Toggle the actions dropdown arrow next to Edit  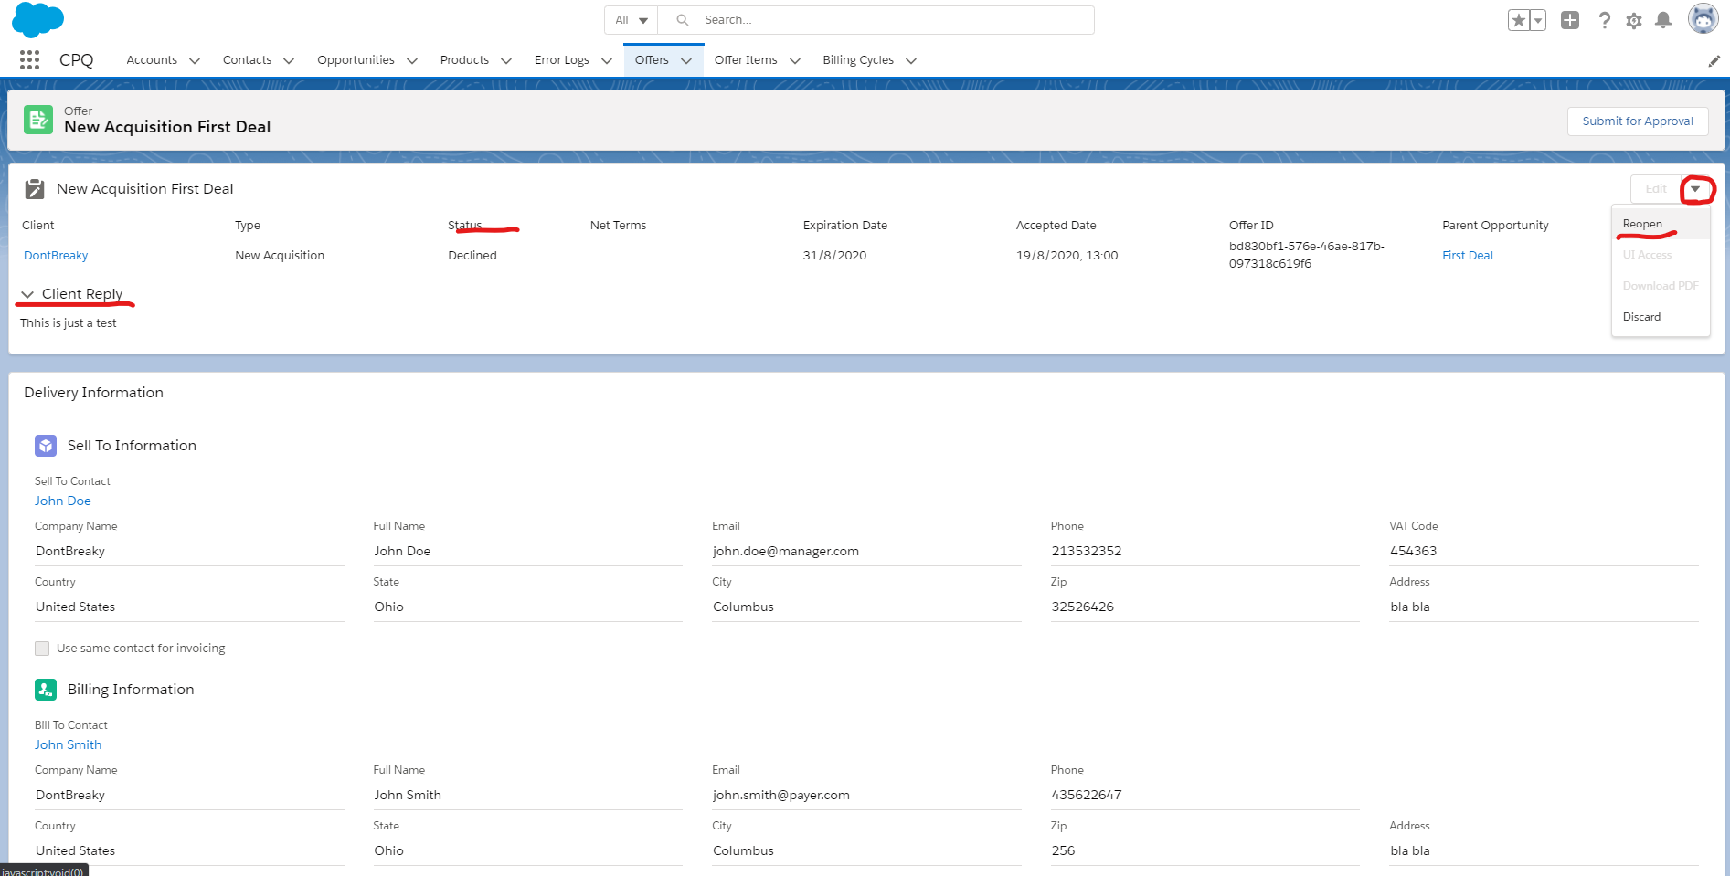tap(1695, 189)
